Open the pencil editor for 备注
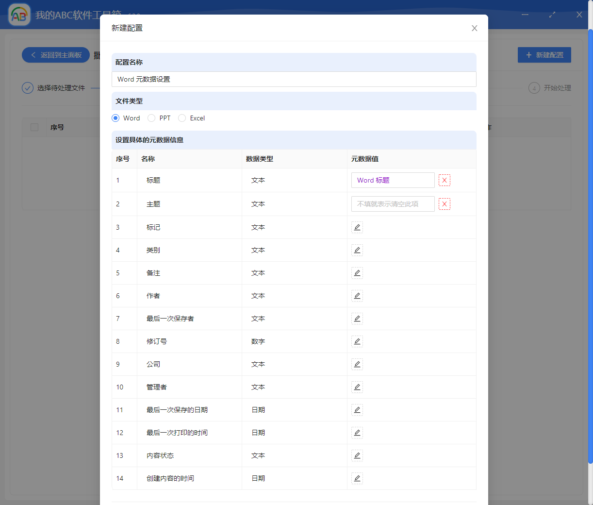The width and height of the screenshot is (593, 505). pyautogui.click(x=357, y=272)
